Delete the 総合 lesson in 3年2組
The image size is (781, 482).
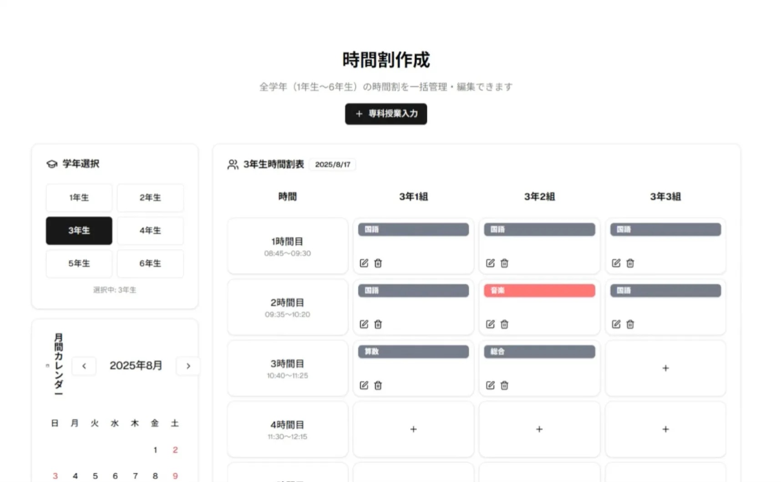point(504,385)
